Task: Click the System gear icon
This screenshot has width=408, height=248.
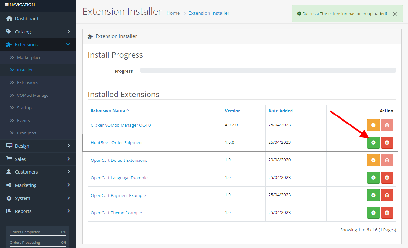Action: click(9, 198)
